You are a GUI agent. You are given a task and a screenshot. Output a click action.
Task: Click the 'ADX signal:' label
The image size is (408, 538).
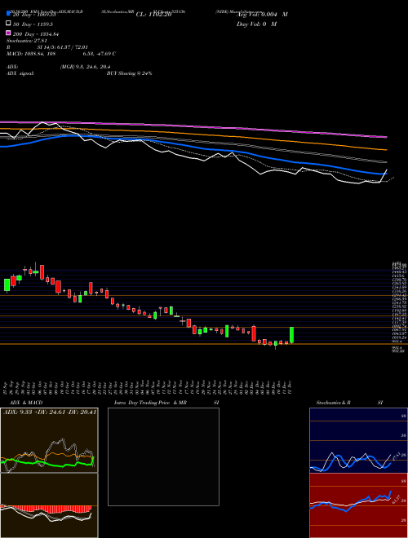(20, 73)
